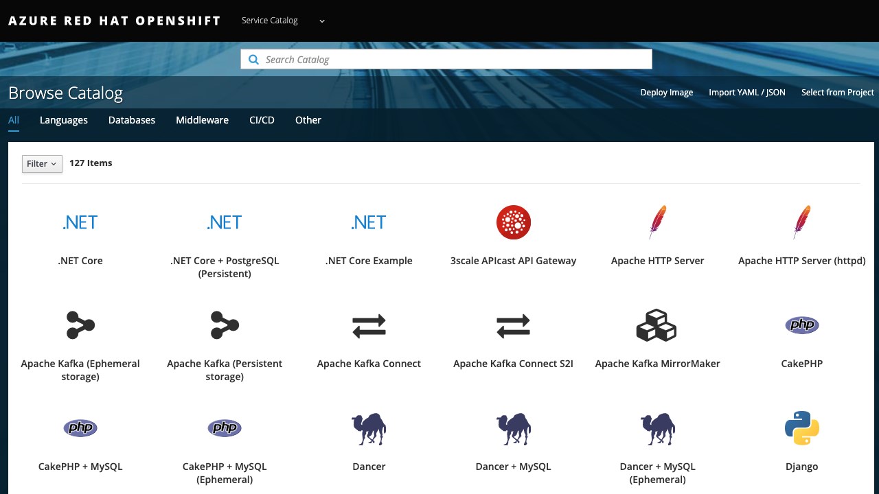Click the CakePHP + MySQL (Ephemeral) php icon

pyautogui.click(x=225, y=428)
